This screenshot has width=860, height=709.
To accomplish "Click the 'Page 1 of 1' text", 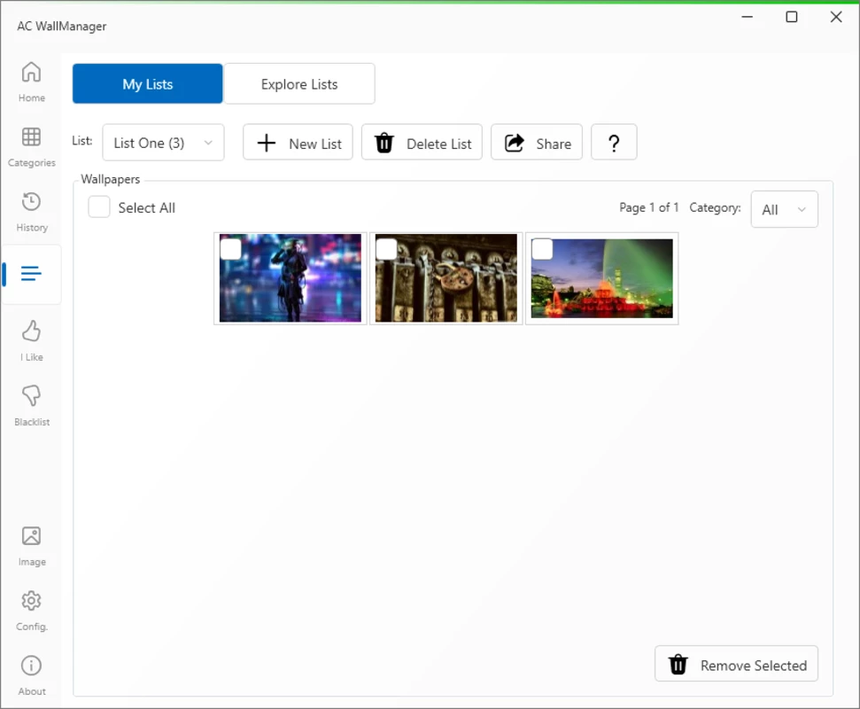I will (x=649, y=207).
